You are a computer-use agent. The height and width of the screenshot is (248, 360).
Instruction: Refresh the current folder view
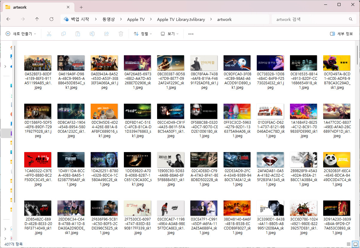coord(51,19)
